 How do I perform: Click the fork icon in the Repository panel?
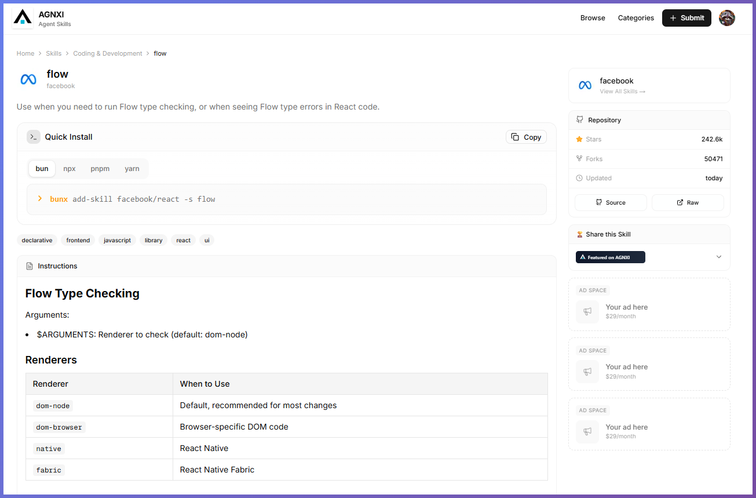579,158
